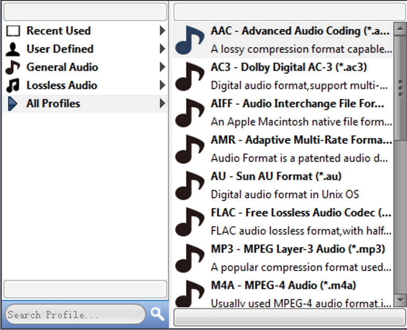Screen dimensions: 407x330
Task: Click the AIFF format music note icon
Action: click(190, 113)
